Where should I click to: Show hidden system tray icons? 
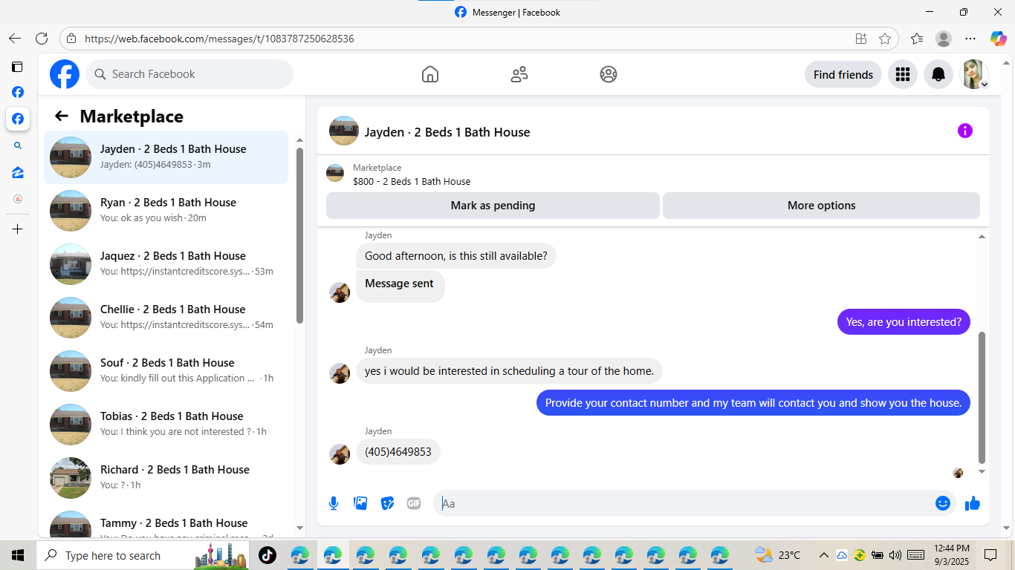(x=824, y=555)
